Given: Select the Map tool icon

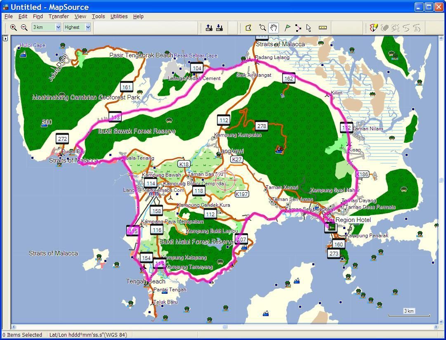Looking at the screenshot, I should (249, 28).
